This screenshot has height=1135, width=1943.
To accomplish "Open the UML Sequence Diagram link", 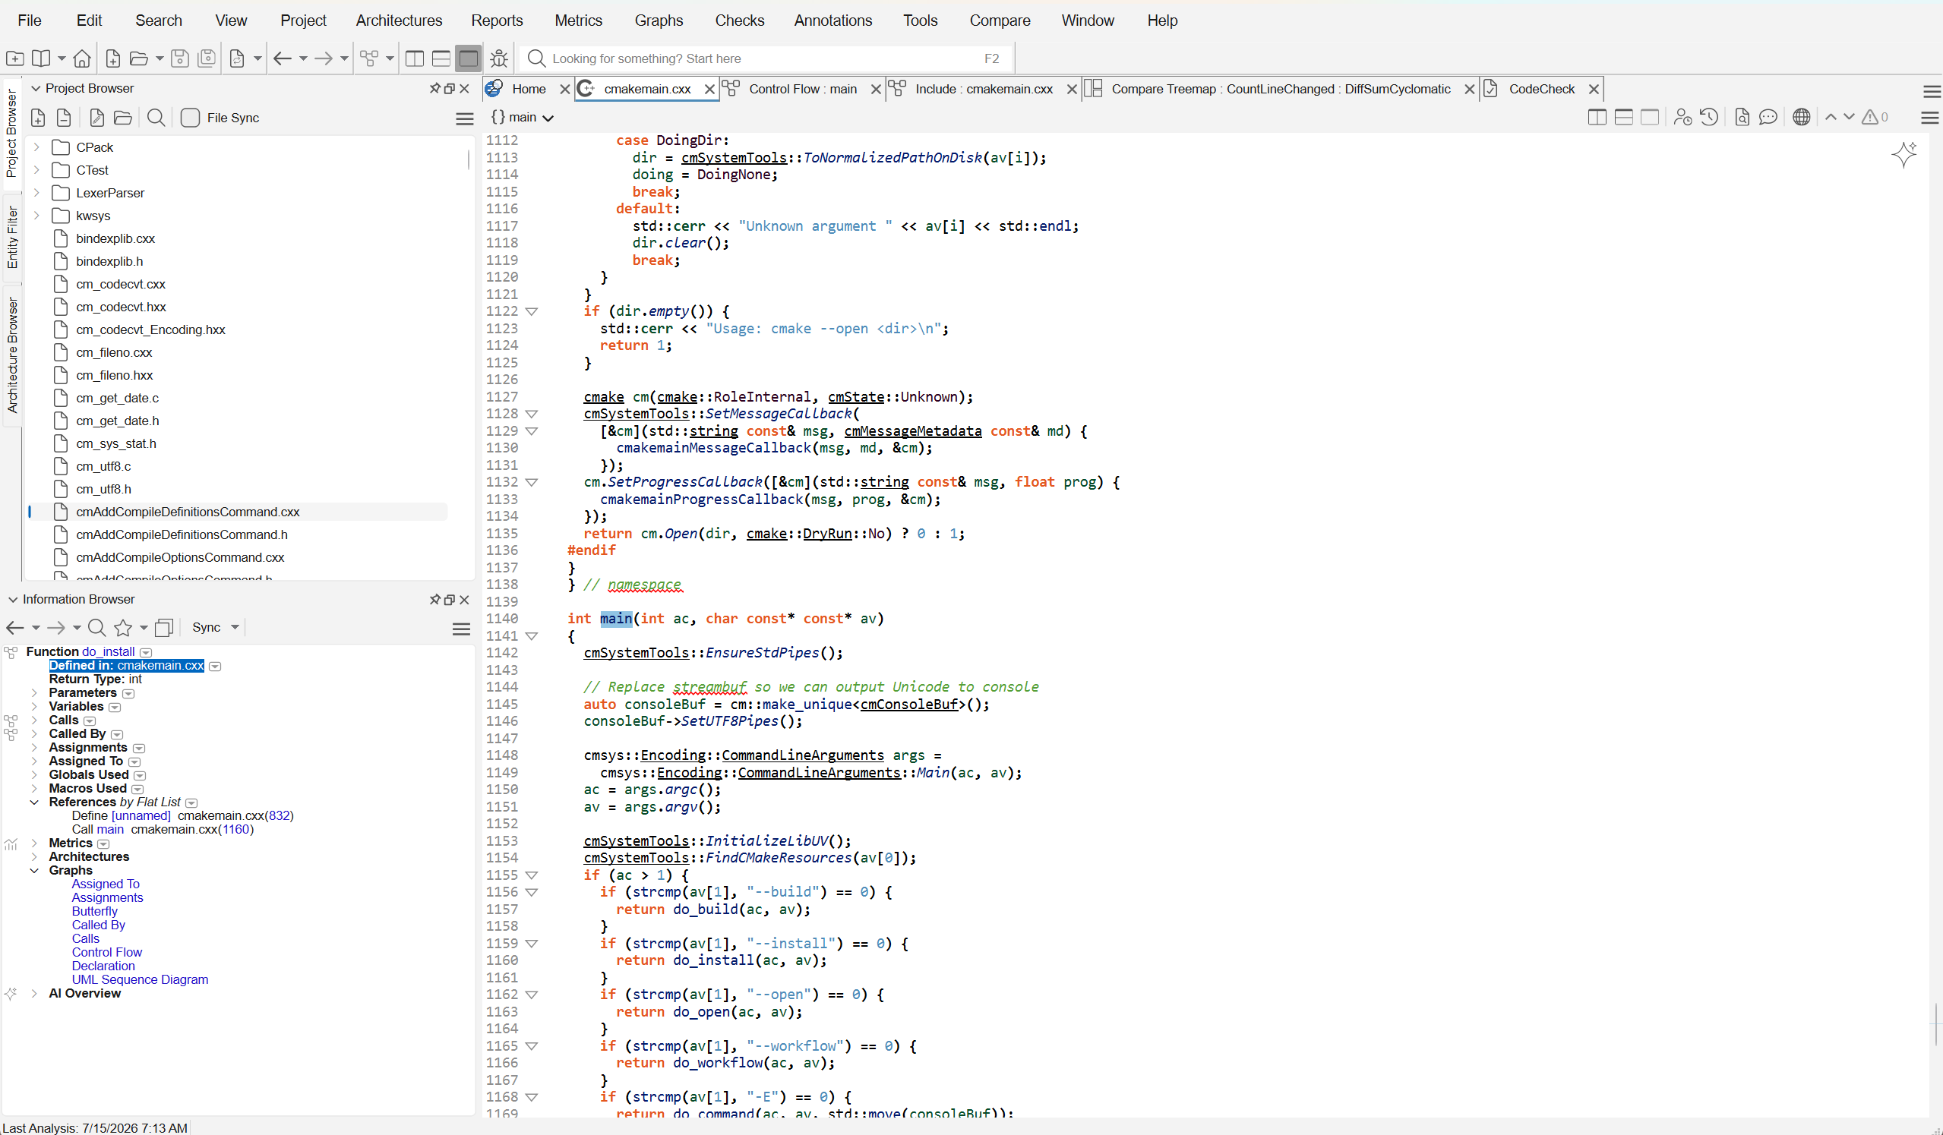I will point(140,980).
